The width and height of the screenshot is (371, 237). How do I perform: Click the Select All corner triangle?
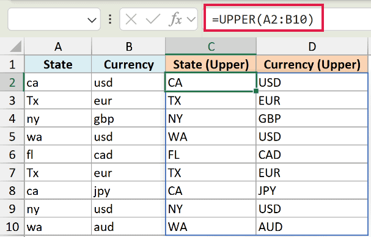point(16,46)
